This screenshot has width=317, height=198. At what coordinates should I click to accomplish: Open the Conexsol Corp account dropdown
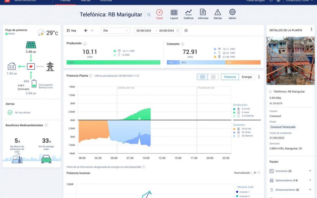tap(299, 1)
